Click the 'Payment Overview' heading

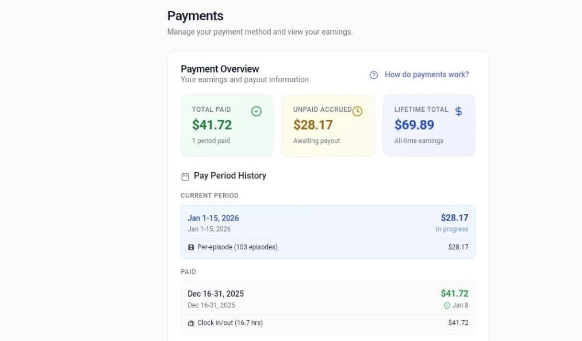coord(220,69)
